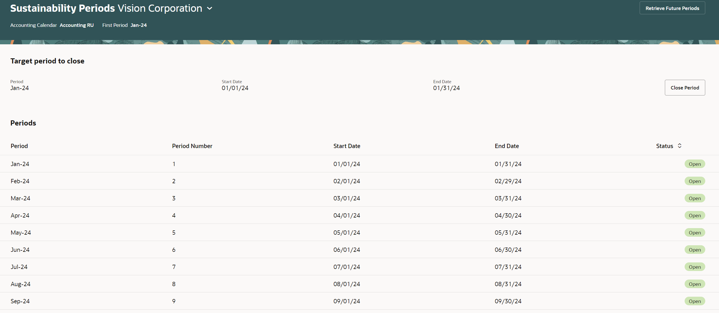The width and height of the screenshot is (719, 313).
Task: Click the Apr-24 end date 04/30/24
Action: (x=508, y=216)
